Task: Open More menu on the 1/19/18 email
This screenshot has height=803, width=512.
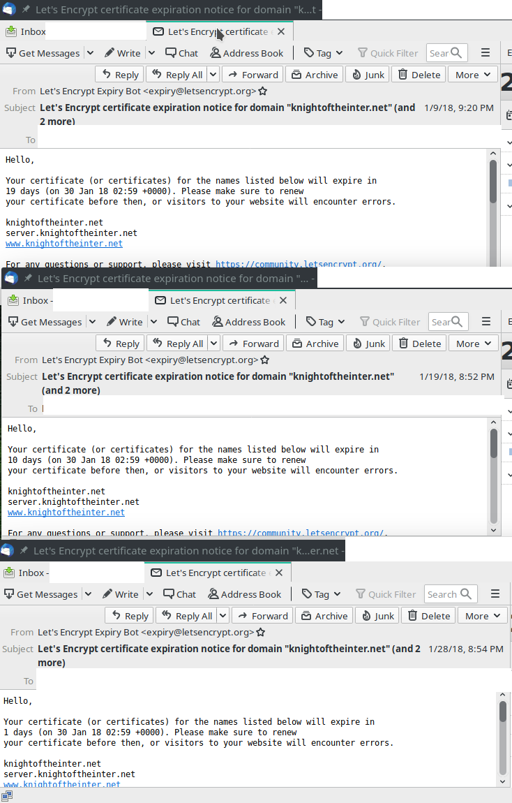Action: (473, 344)
